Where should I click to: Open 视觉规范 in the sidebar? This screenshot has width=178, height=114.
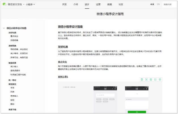12,84
